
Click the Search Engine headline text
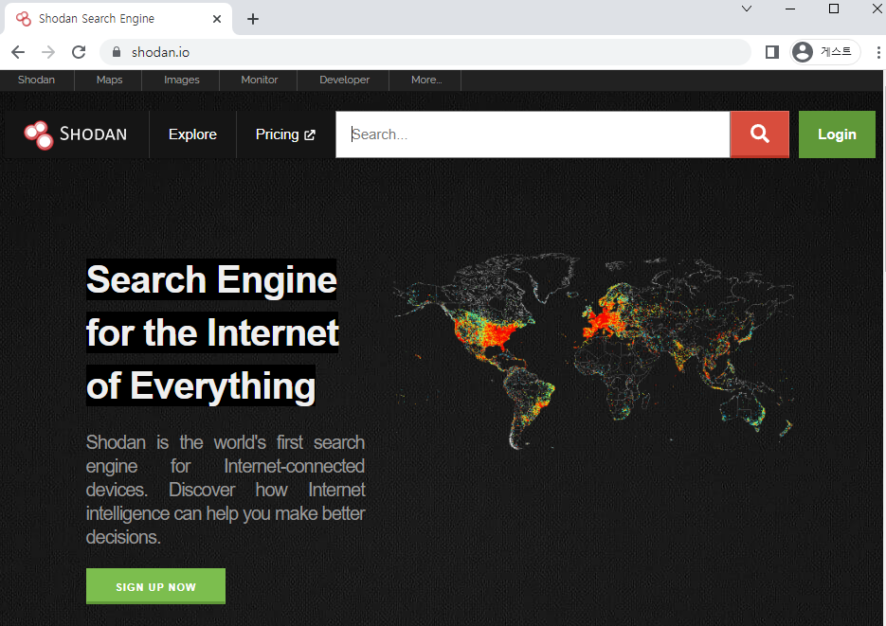[x=212, y=332]
